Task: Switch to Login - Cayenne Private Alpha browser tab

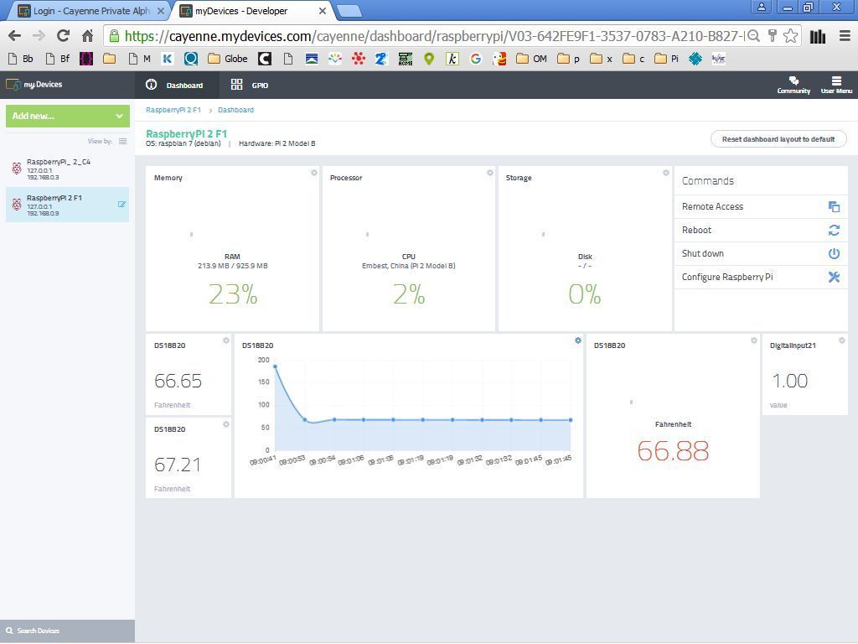Action: coord(90,11)
